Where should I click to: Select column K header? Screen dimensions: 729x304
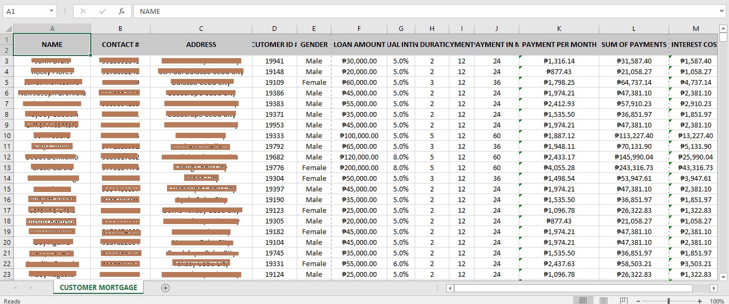(x=559, y=29)
